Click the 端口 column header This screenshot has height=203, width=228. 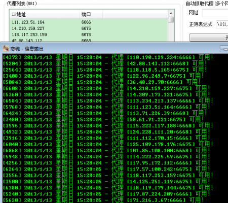coord(91,14)
